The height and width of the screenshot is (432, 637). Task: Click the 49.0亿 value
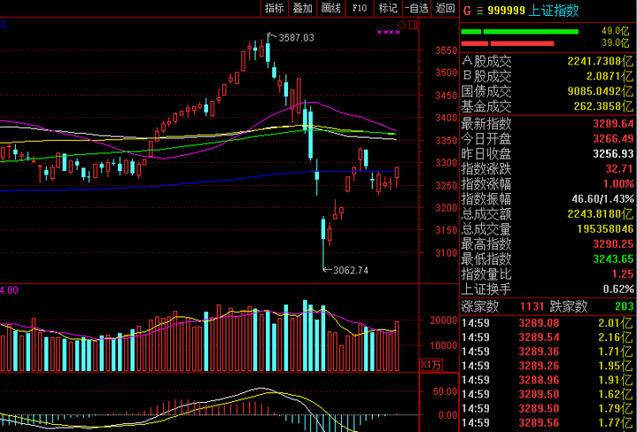click(618, 31)
